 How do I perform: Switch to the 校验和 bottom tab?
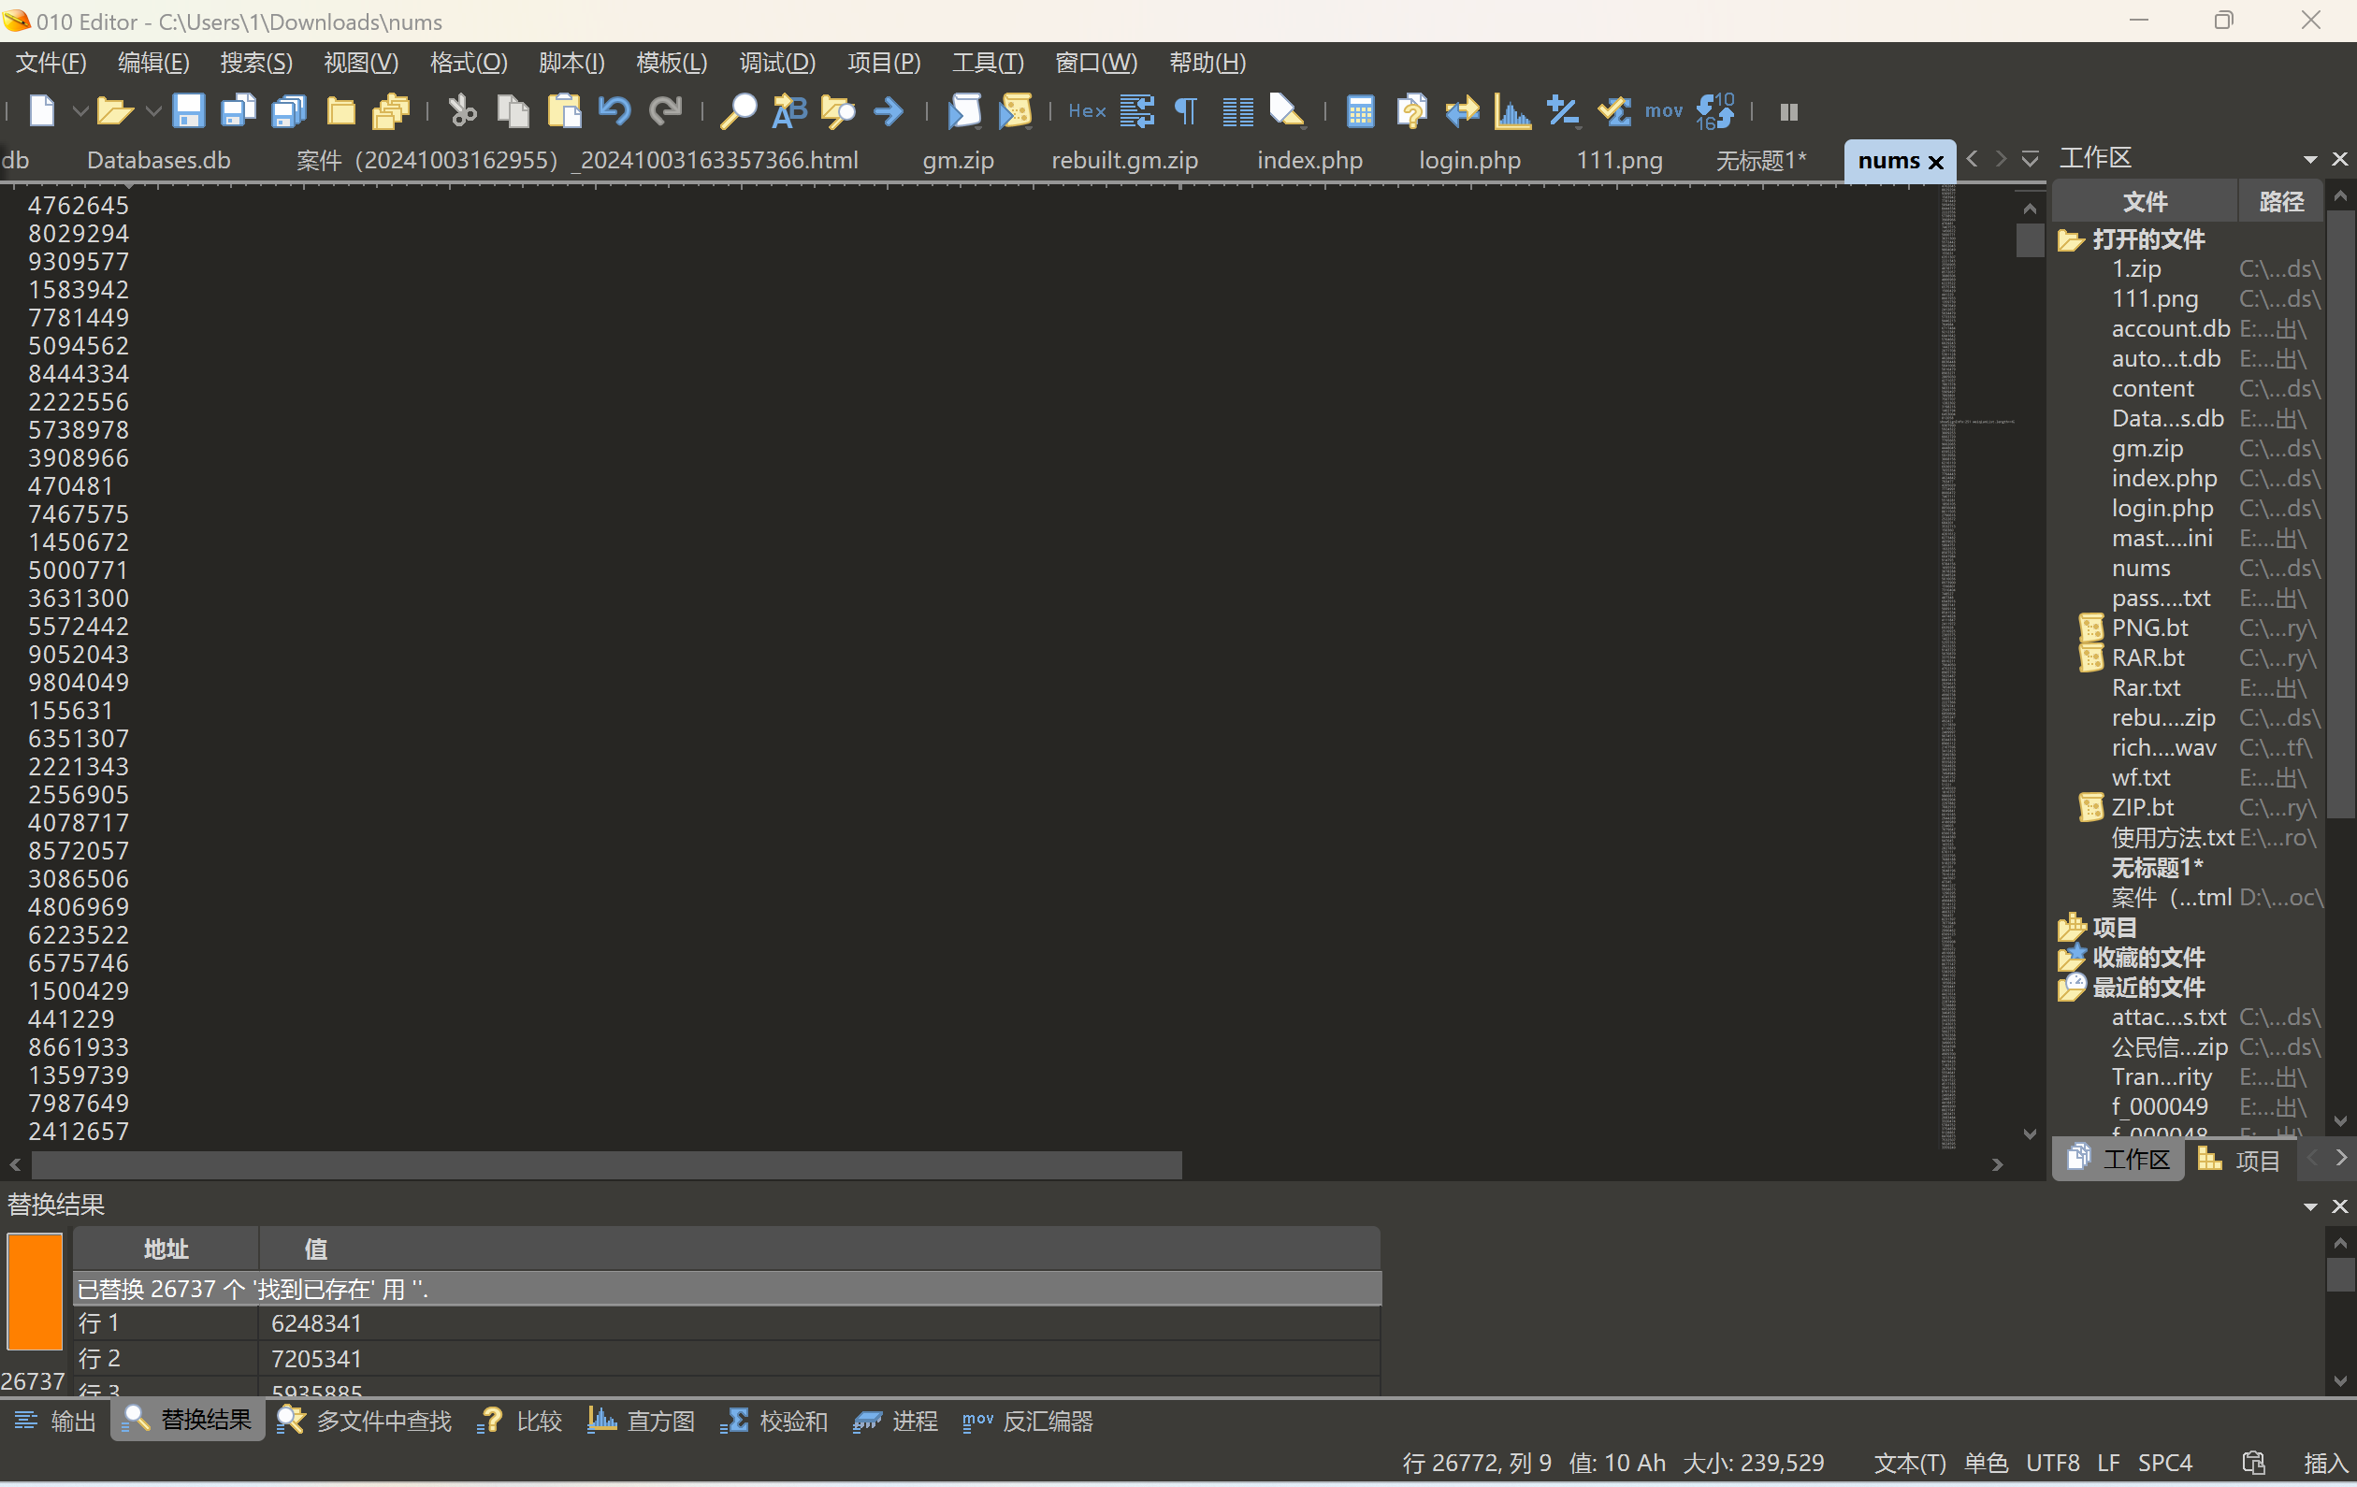[775, 1421]
